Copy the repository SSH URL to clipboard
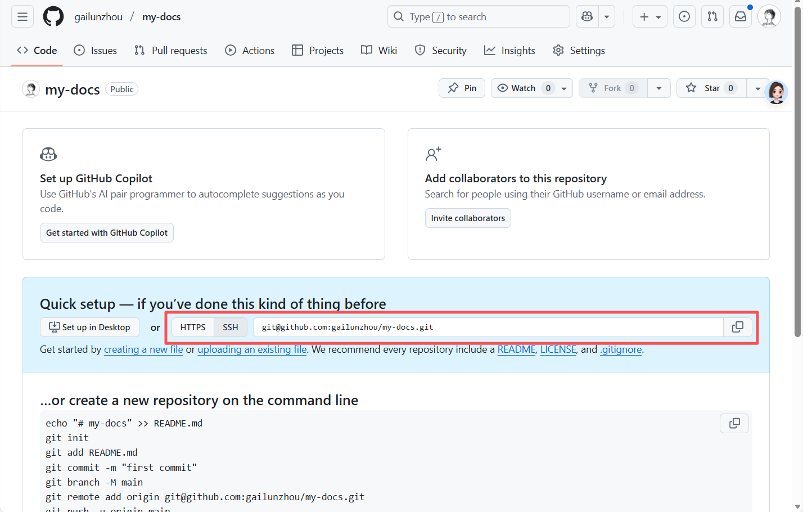Viewport: 803px width, 512px height. point(737,327)
